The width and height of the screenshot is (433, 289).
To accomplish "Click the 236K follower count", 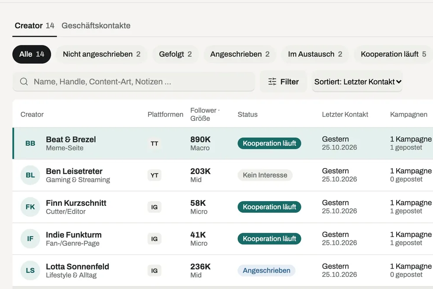I will (x=200, y=266).
